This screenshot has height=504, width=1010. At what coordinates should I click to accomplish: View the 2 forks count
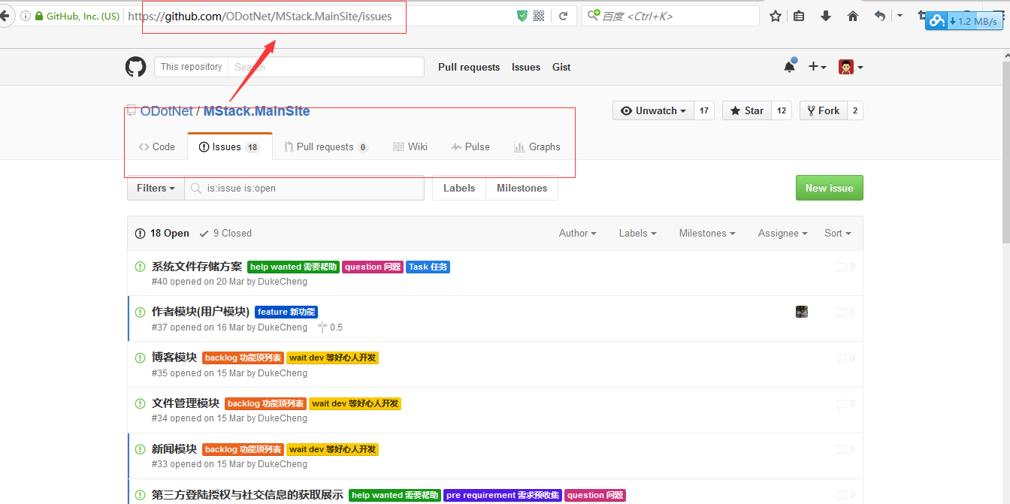[855, 110]
